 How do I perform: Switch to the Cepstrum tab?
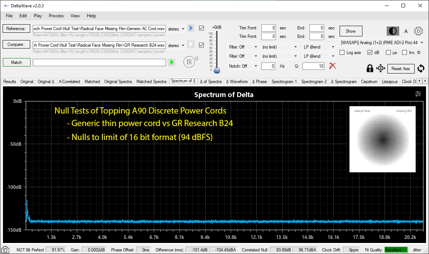tap(369, 82)
